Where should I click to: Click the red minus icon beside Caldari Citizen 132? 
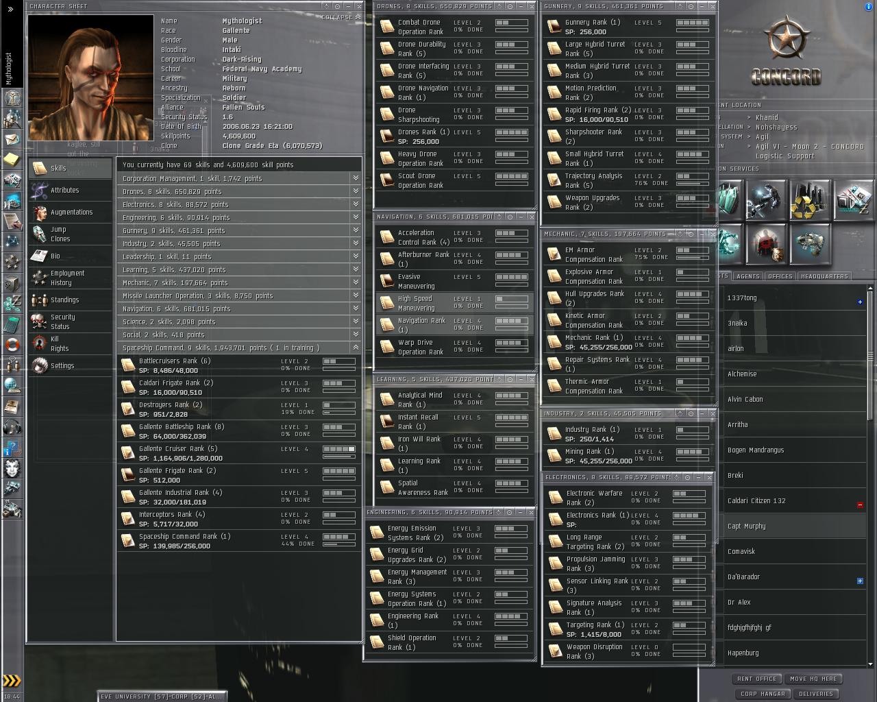[x=860, y=505]
